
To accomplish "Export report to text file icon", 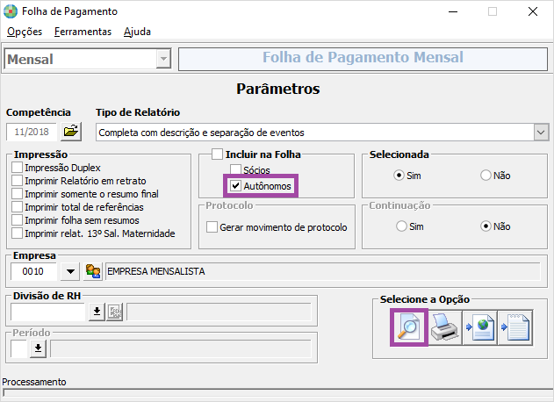I will tap(515, 327).
